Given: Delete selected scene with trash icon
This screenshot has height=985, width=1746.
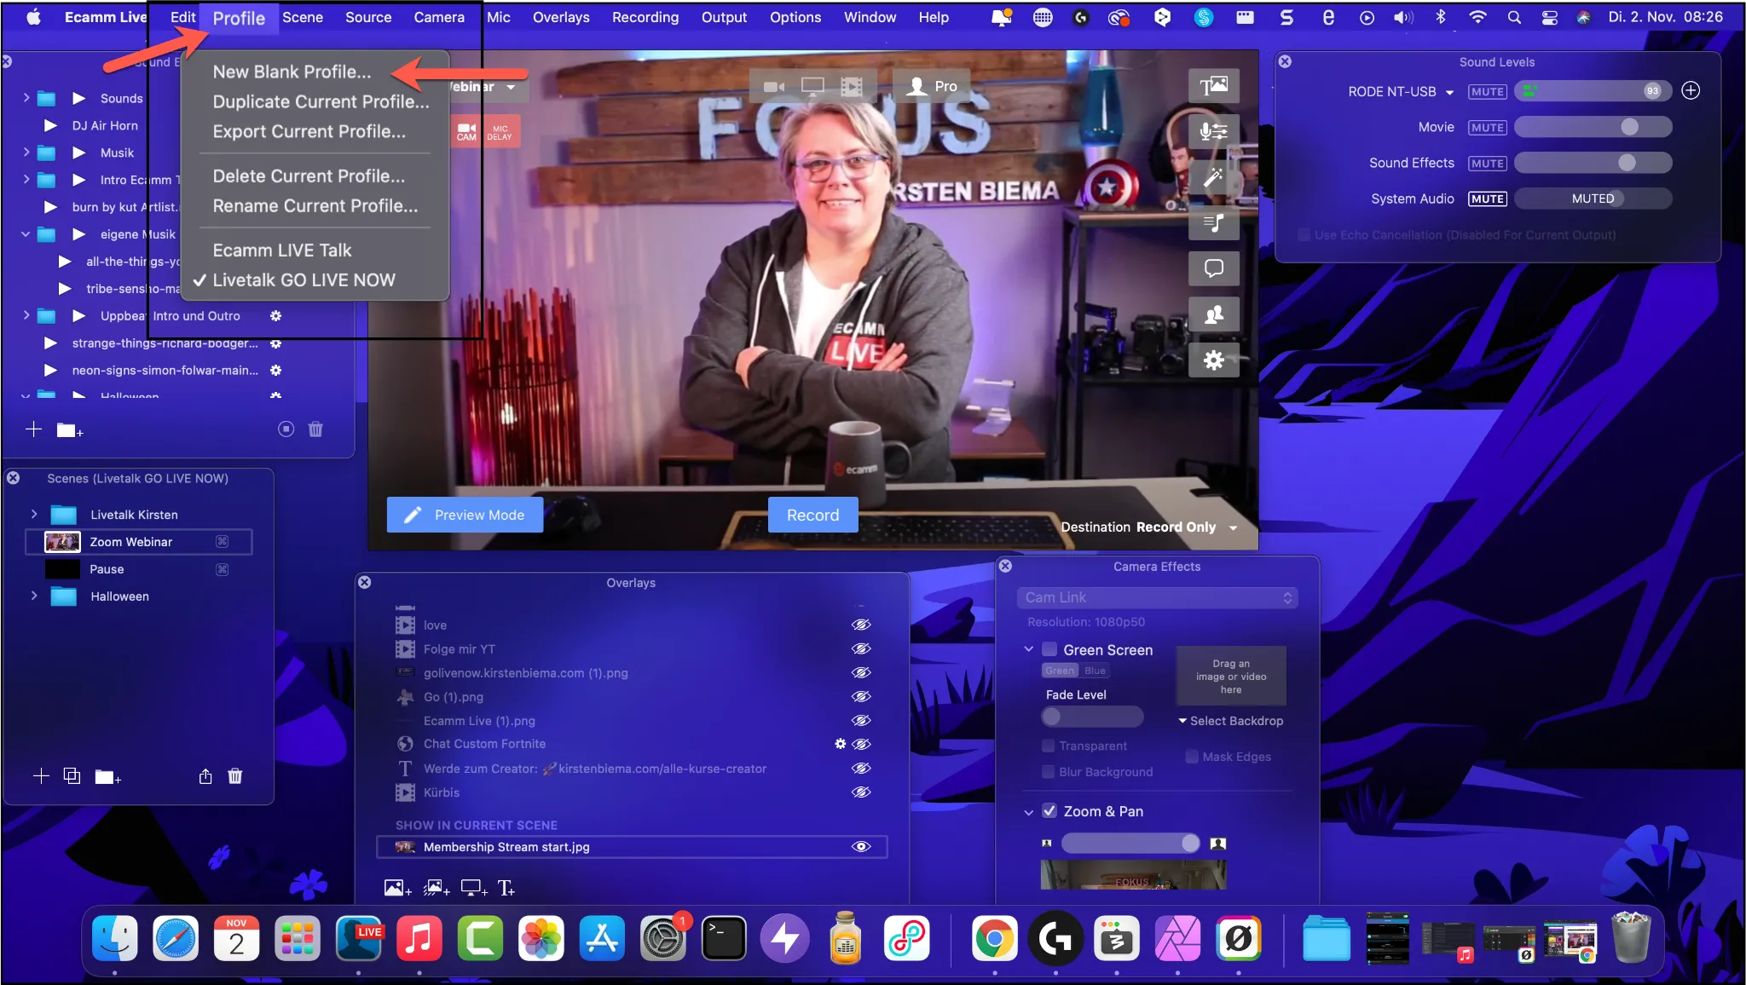Looking at the screenshot, I should click(x=235, y=775).
